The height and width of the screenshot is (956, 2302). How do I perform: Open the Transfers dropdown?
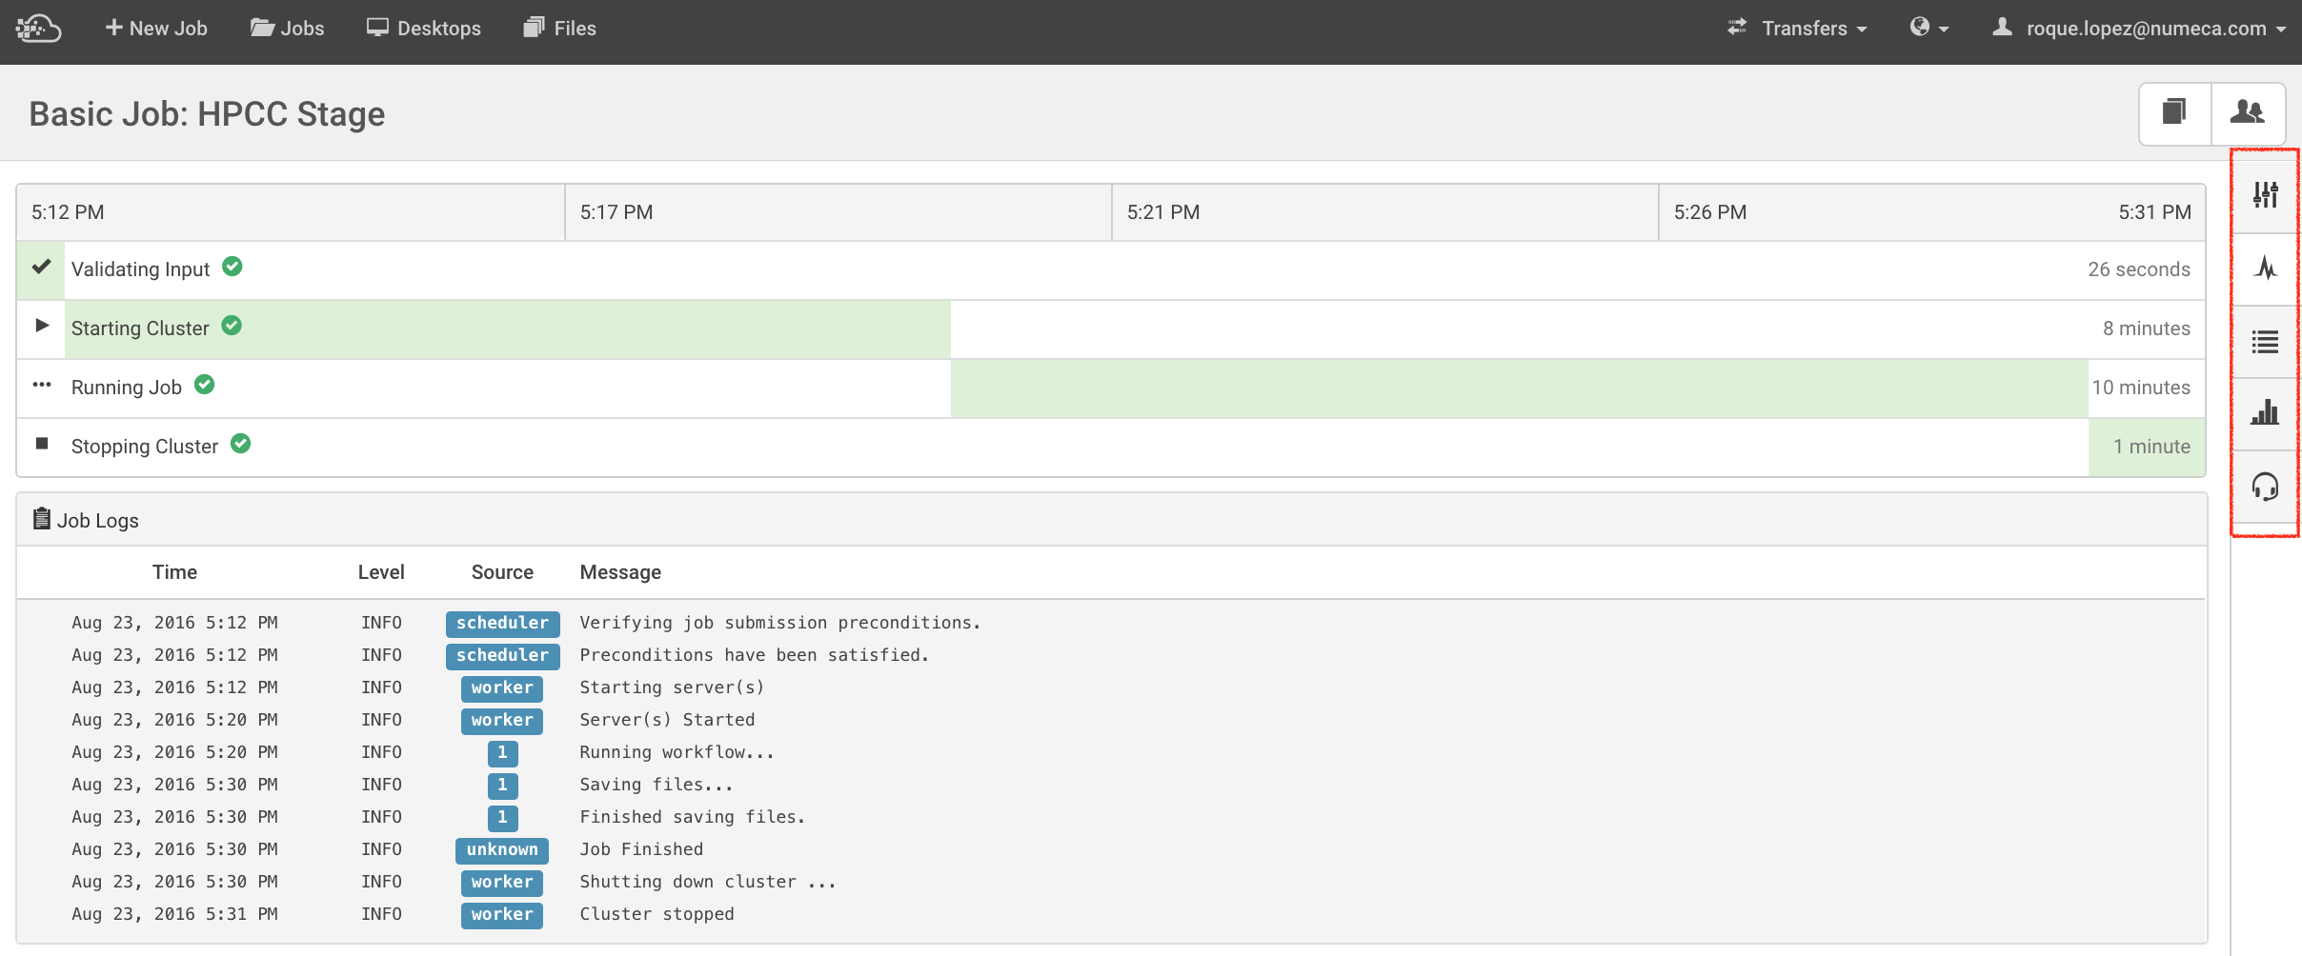(x=1796, y=29)
